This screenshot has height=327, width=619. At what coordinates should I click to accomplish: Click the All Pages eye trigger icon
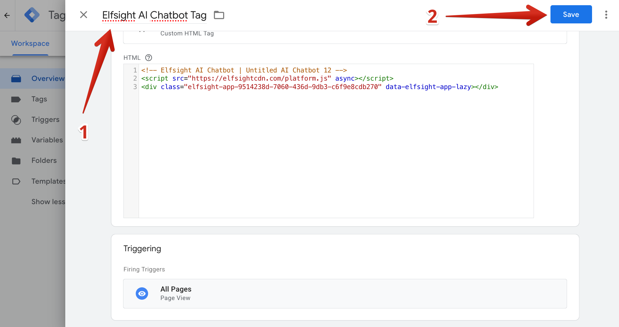(x=142, y=294)
